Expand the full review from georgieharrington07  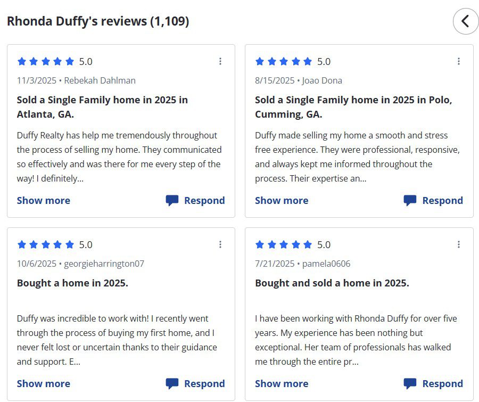[43, 383]
